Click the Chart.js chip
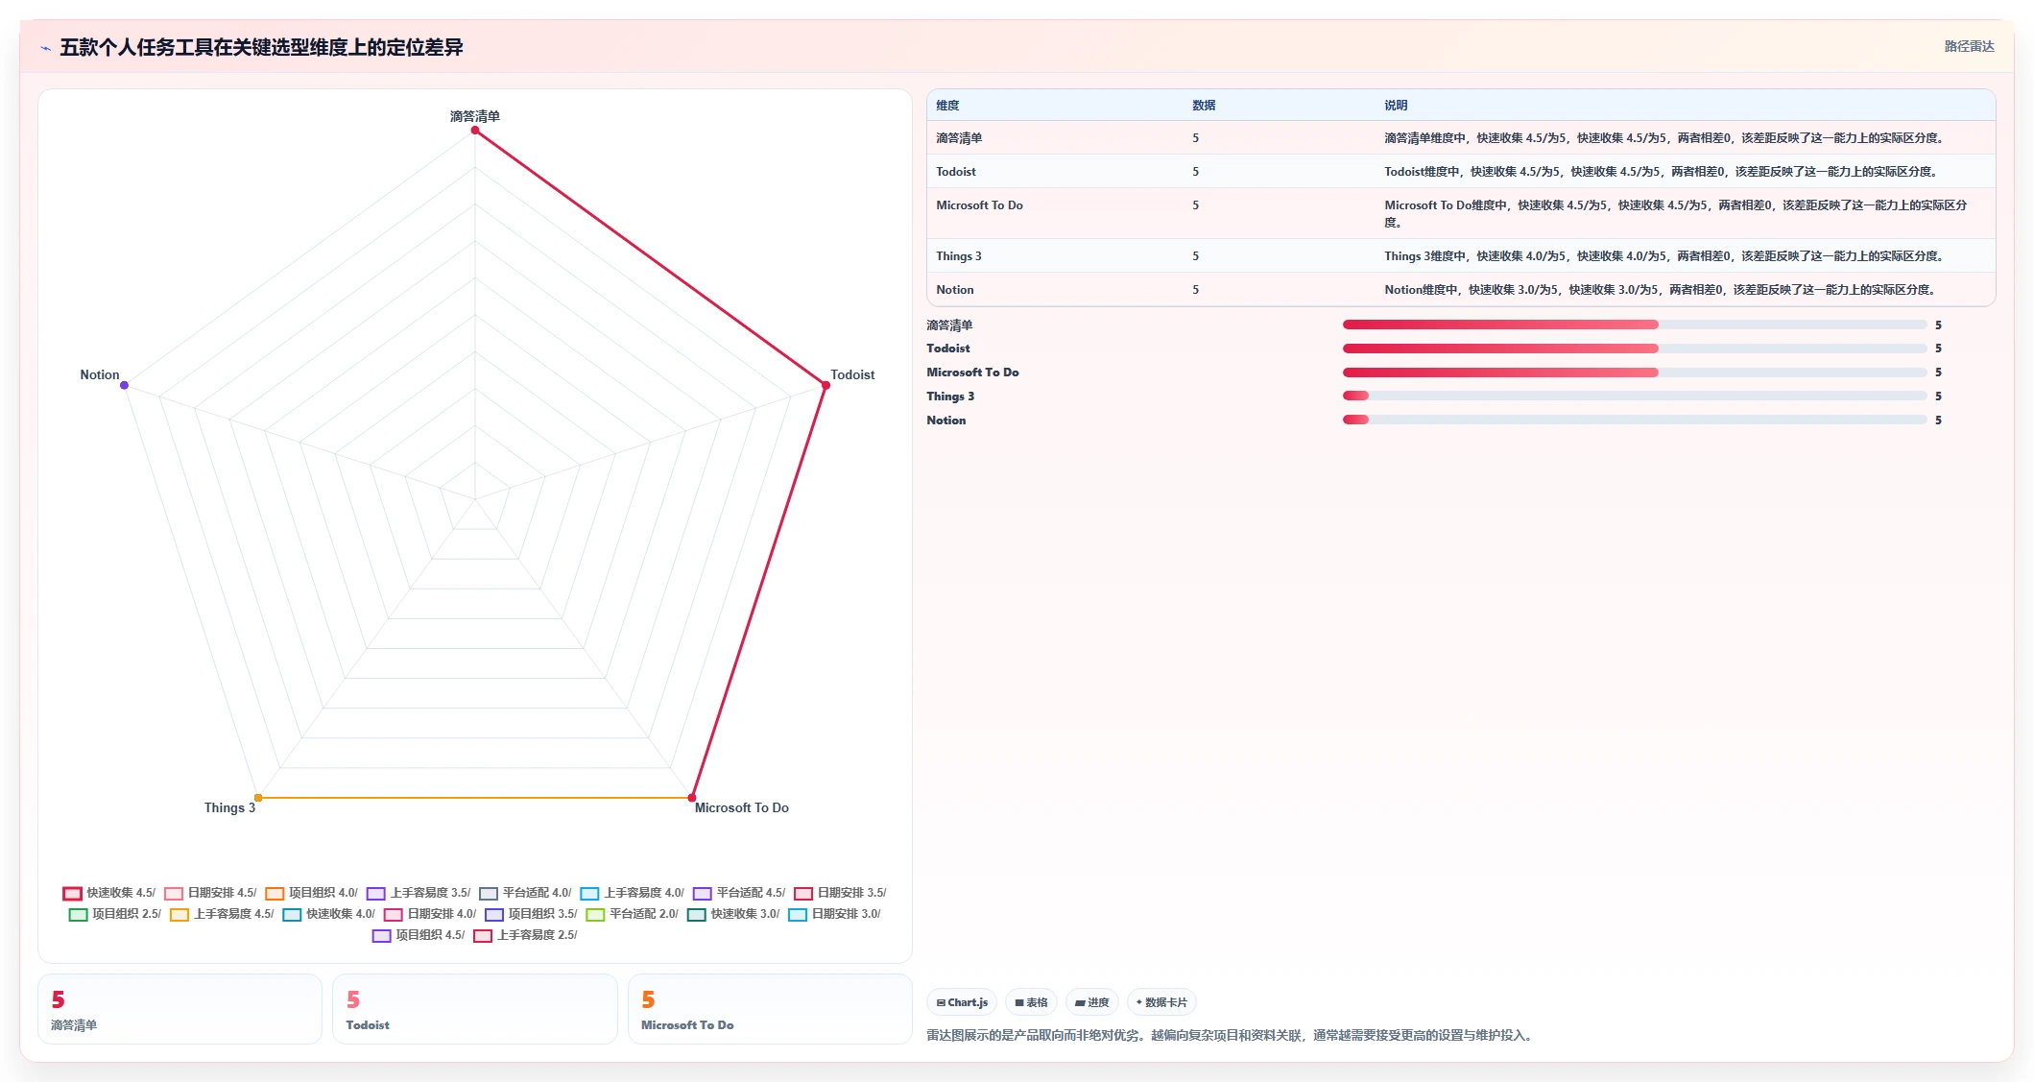This screenshot has width=2034, height=1082. click(962, 1002)
